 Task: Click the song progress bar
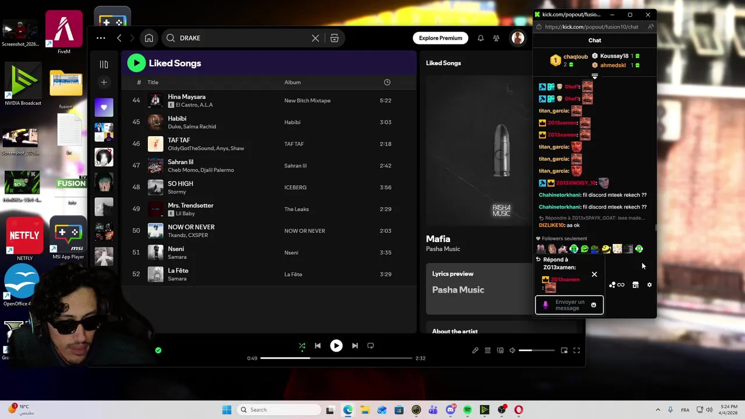(336, 358)
